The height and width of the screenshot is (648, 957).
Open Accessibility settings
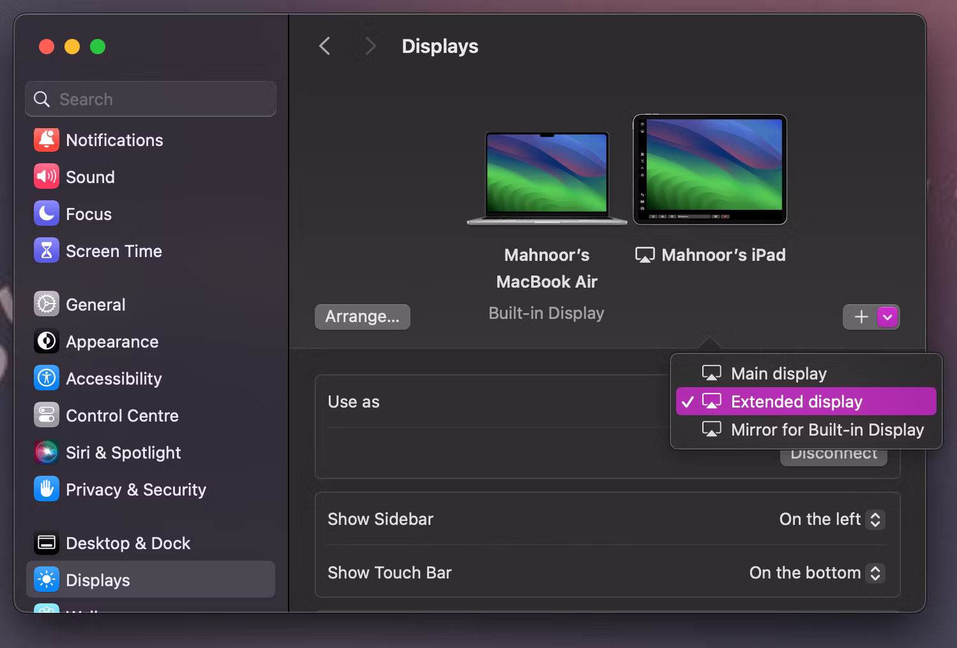(114, 378)
